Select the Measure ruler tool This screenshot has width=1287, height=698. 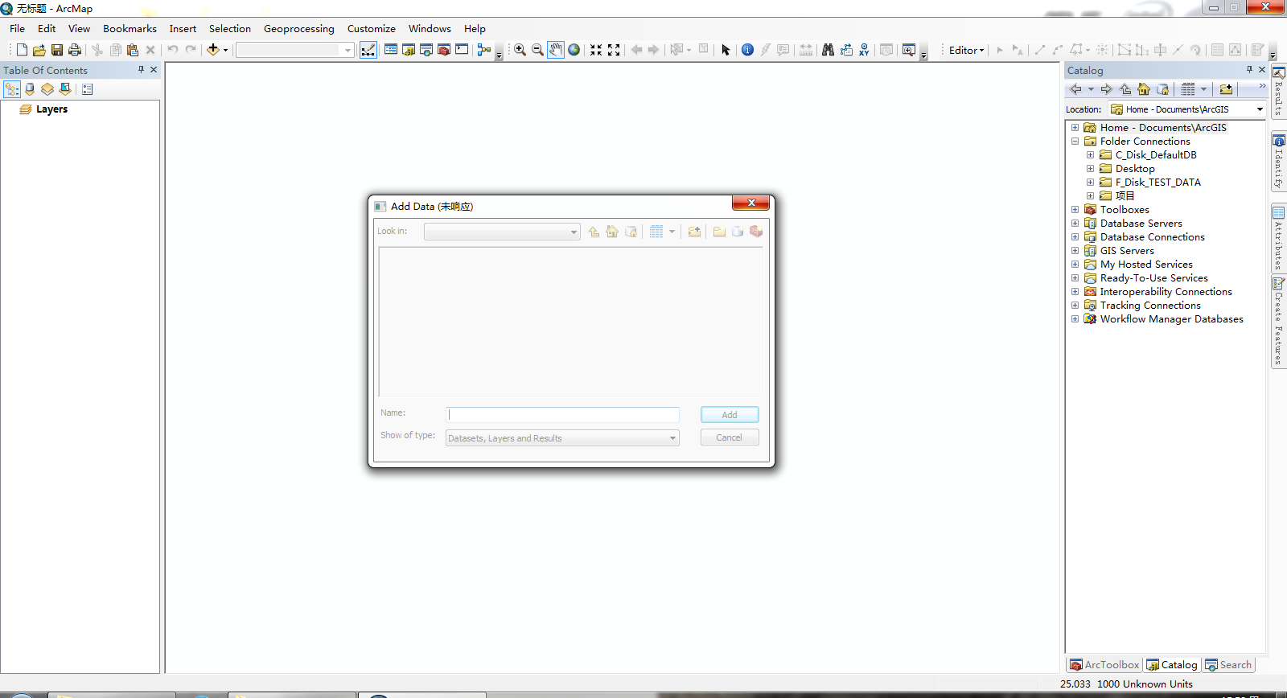(806, 50)
